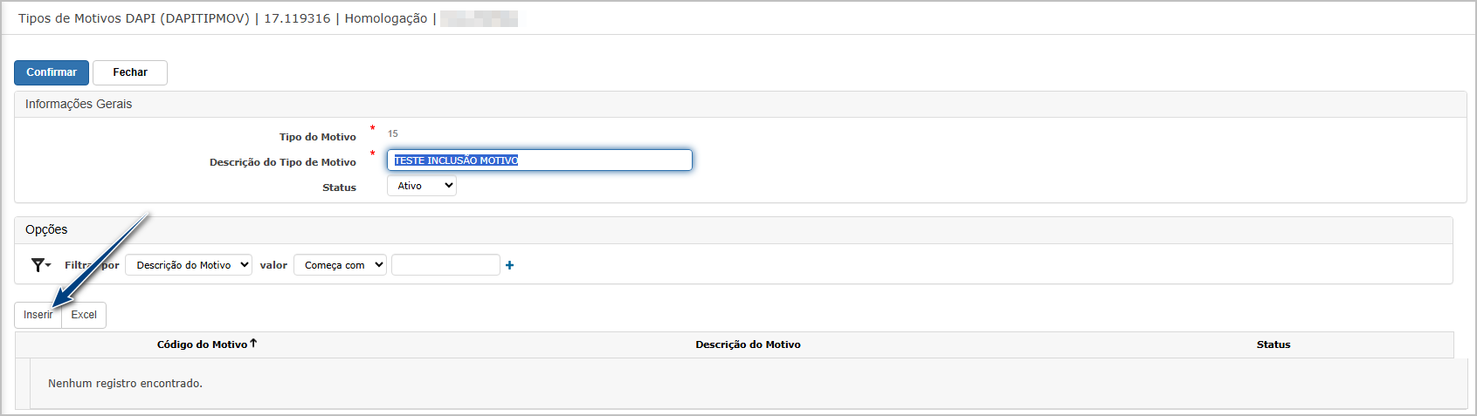Click the Tipo do Motivo value 15
Viewport: 1477px width, 416px height.
point(393,133)
